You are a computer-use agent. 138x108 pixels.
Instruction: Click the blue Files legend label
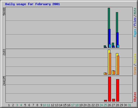pyautogui.click(x=135, y=22)
